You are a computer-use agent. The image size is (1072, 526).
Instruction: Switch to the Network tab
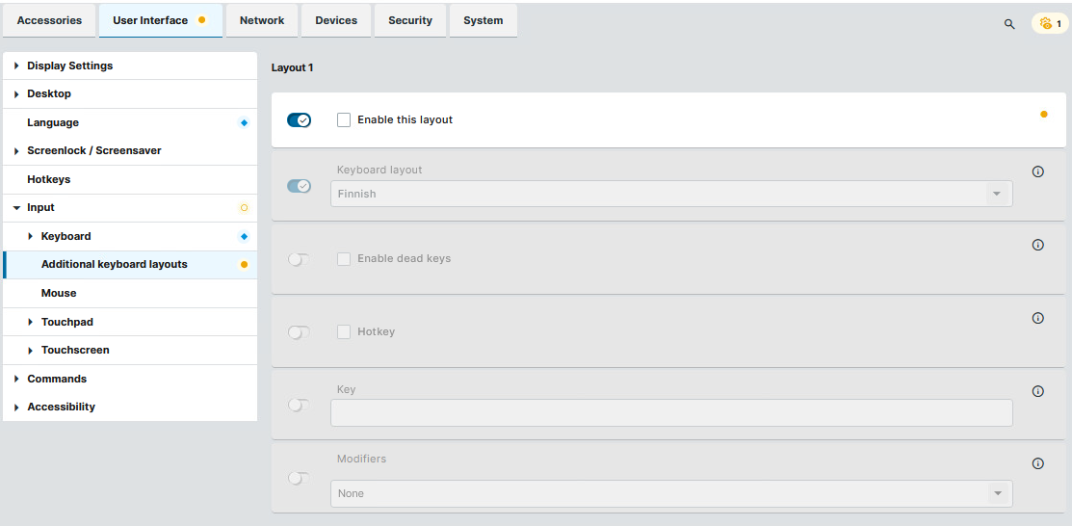pyautogui.click(x=262, y=20)
